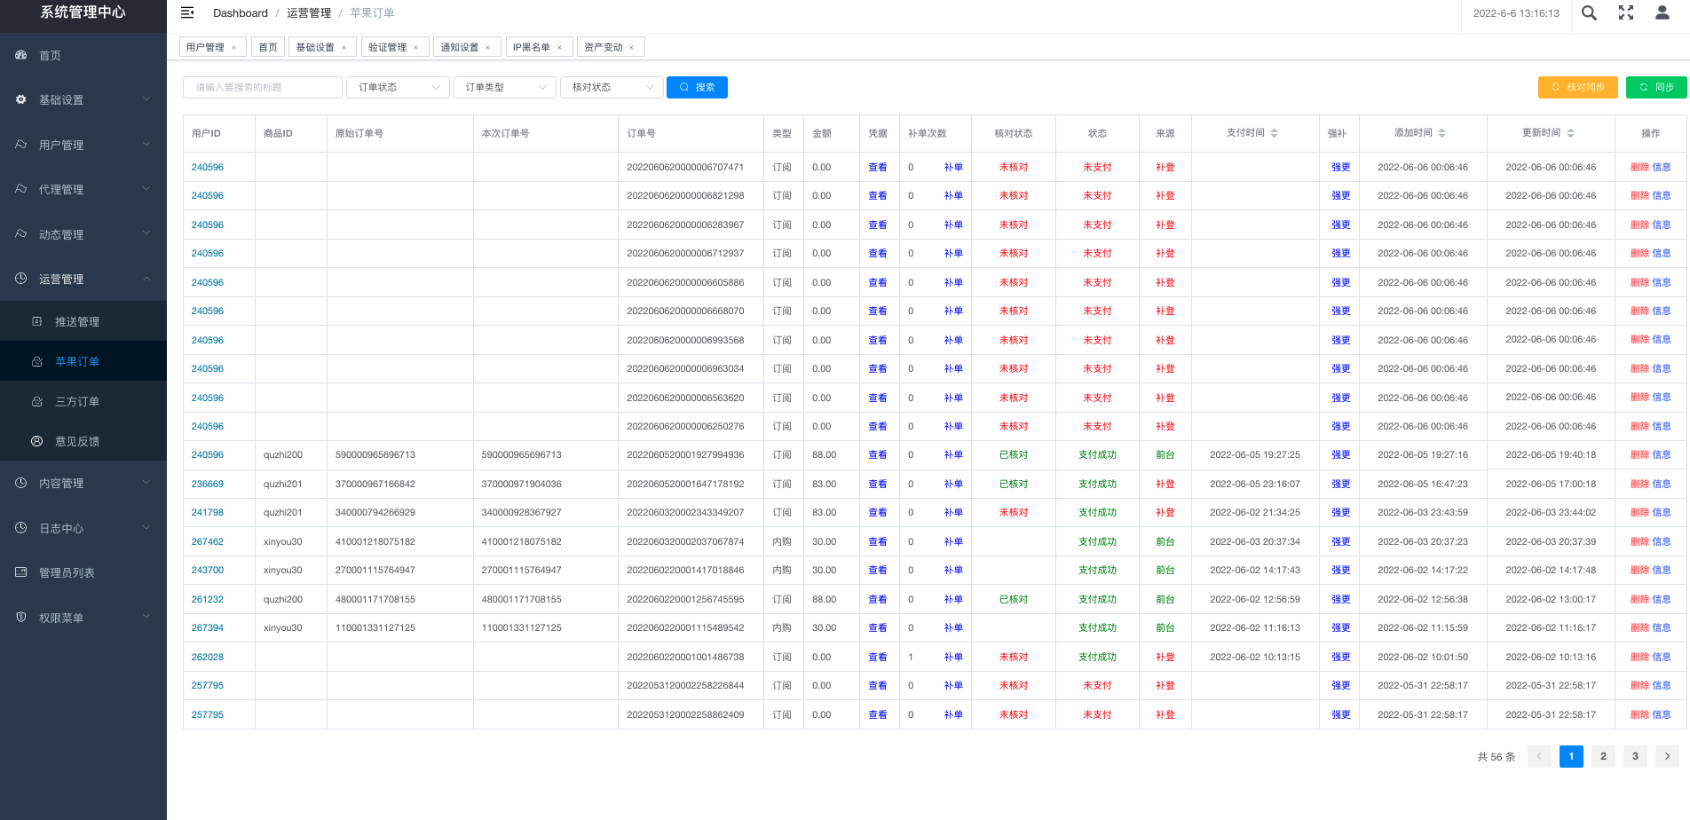Click the 三方订单 submenu icon
This screenshot has width=1690, height=820.
[37, 401]
